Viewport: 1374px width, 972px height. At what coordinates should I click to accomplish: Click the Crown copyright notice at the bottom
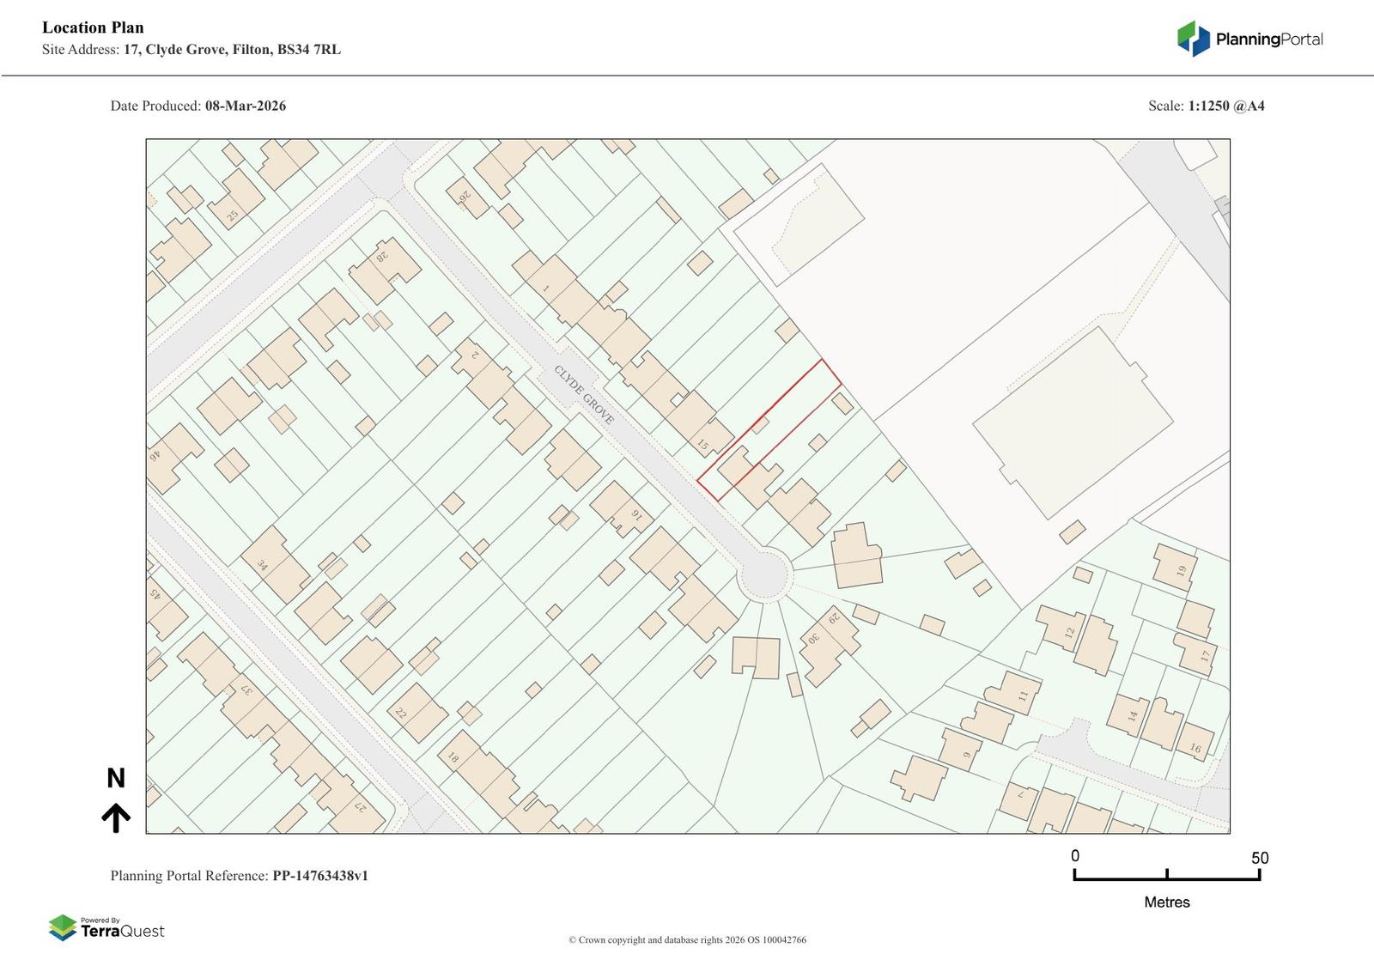(x=687, y=940)
